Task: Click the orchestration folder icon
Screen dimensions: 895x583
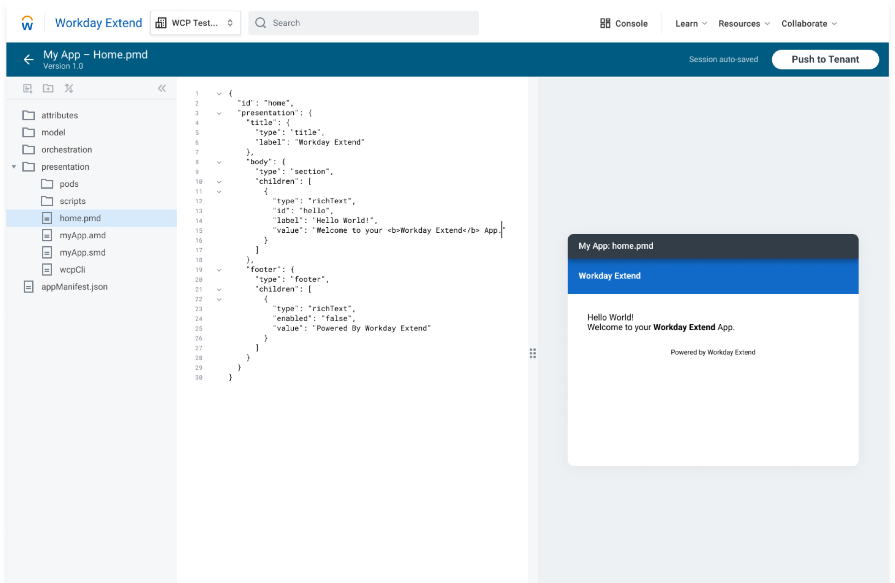Action: pos(29,149)
